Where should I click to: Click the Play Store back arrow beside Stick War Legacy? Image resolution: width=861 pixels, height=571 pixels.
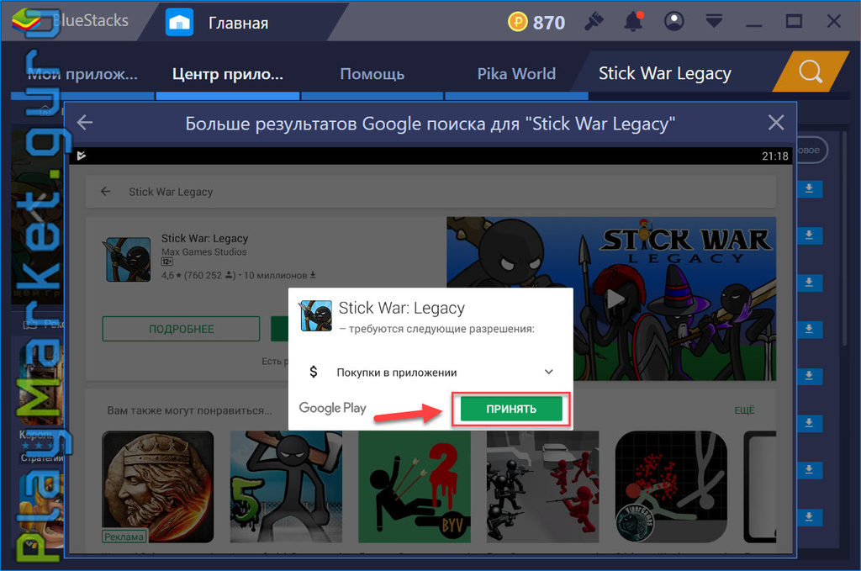click(105, 191)
